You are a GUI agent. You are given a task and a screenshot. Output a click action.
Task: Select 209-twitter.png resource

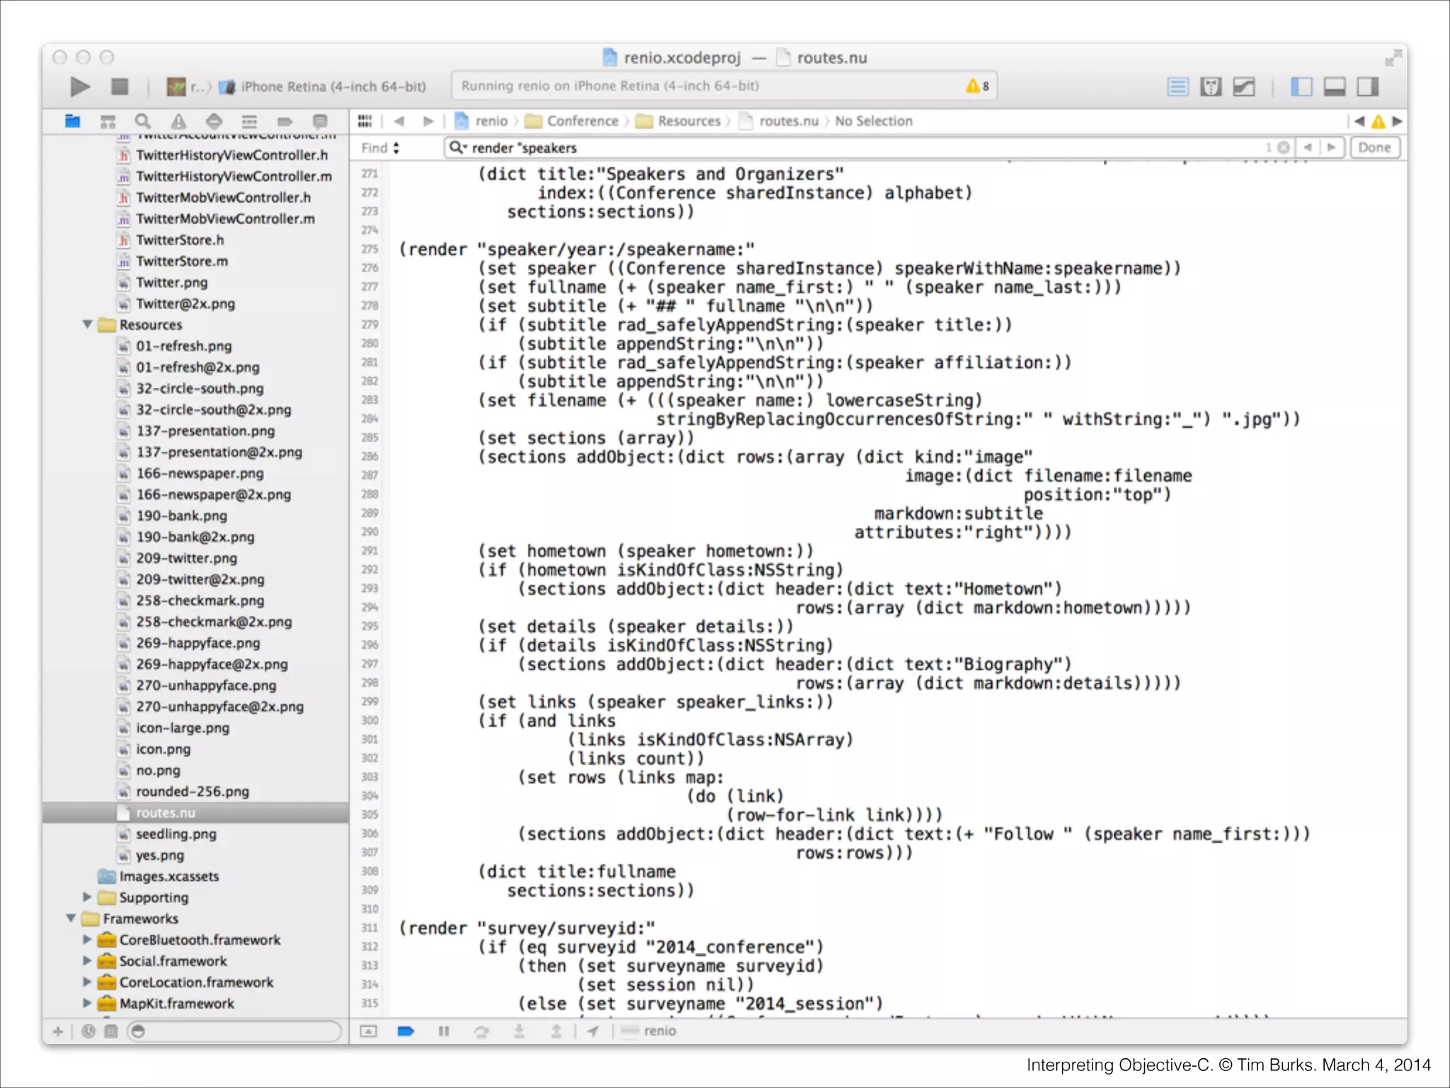186,558
